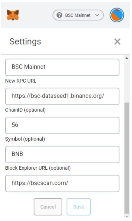
Task: Click the Network Name field containing BSC Mainnet
Action: point(62,67)
